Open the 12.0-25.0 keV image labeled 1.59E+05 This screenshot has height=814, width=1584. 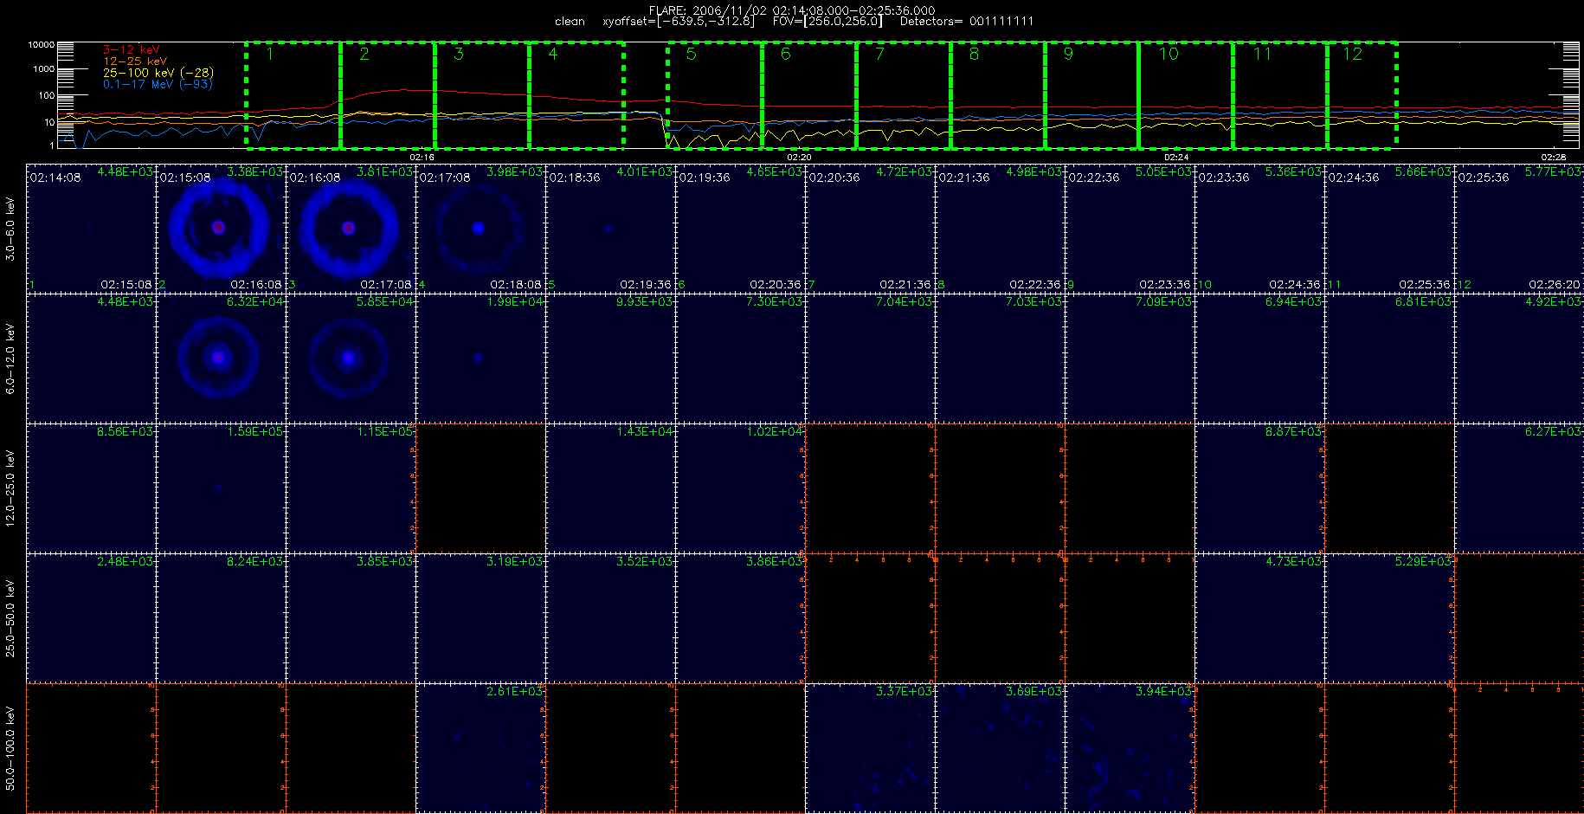click(221, 488)
